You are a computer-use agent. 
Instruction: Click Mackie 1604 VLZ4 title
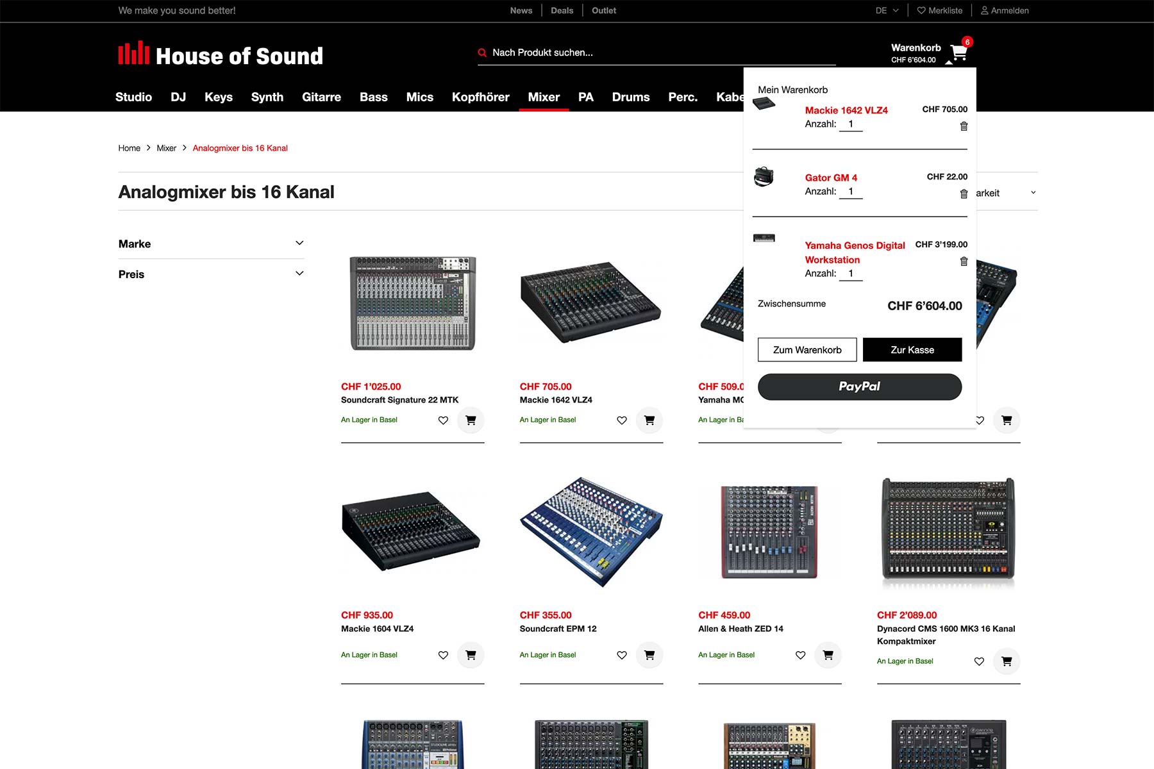[x=377, y=629]
